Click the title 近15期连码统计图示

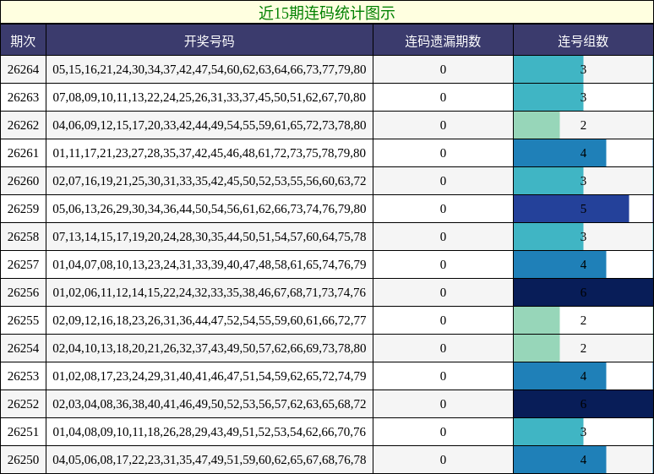[x=327, y=13]
